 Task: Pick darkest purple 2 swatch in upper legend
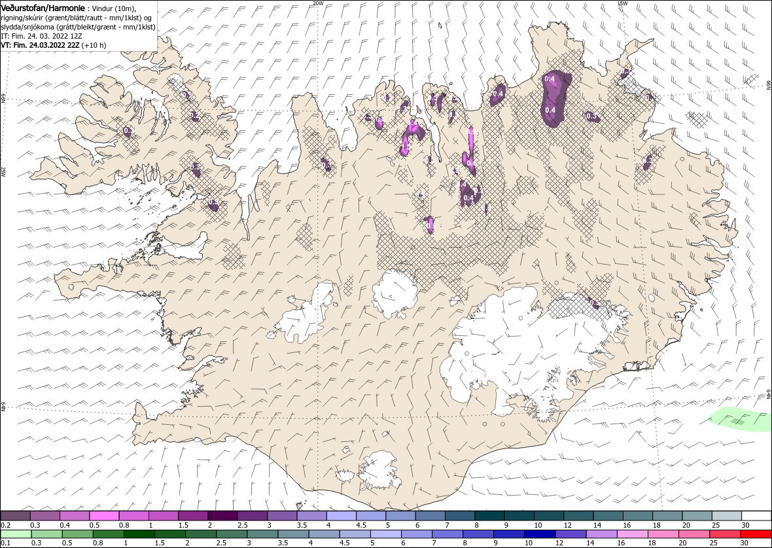[x=222, y=516]
